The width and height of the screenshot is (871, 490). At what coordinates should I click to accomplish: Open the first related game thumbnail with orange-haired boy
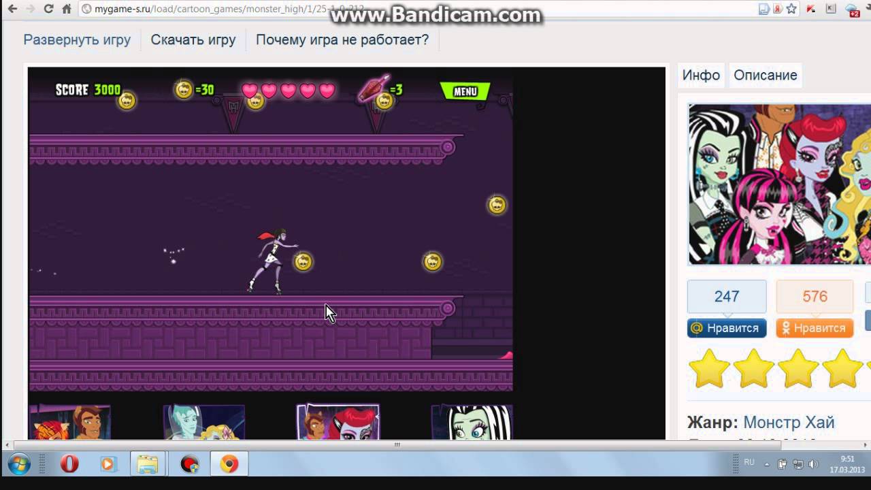[69, 422]
